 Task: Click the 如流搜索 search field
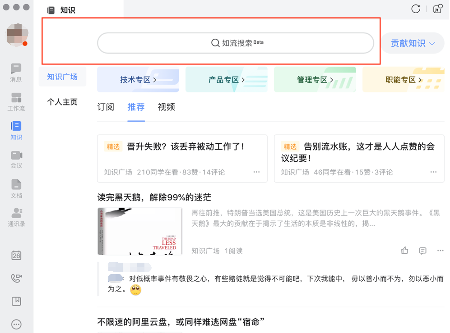click(235, 43)
